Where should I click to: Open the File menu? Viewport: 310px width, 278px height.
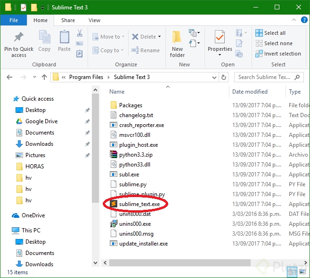[x=14, y=20]
